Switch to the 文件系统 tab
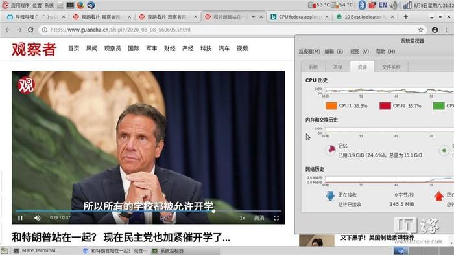Screen dimensions: 454x255 click(391, 67)
